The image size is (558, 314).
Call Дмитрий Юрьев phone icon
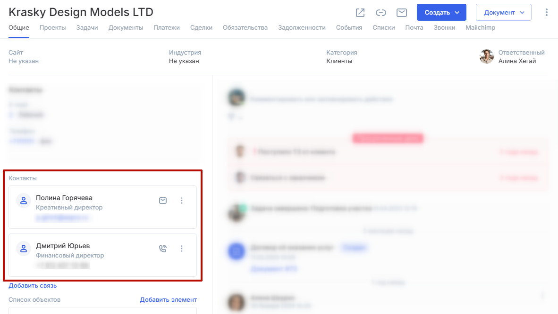[x=162, y=249]
